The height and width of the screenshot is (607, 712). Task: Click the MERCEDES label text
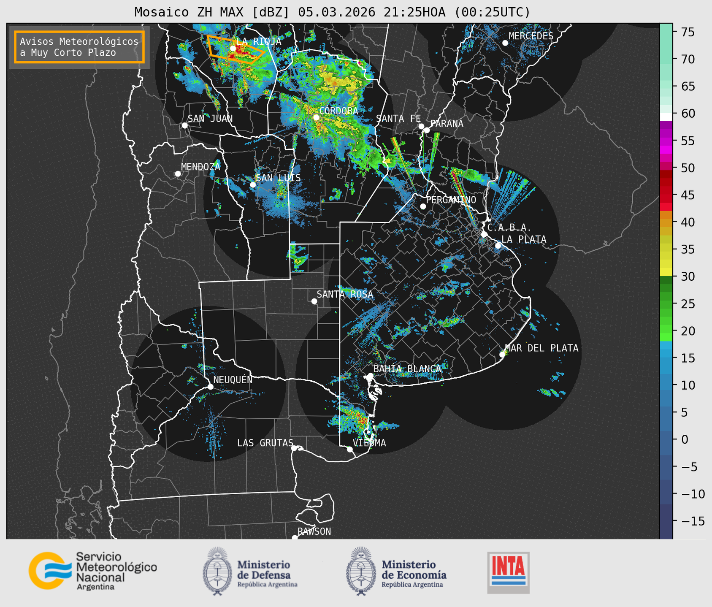tap(531, 36)
